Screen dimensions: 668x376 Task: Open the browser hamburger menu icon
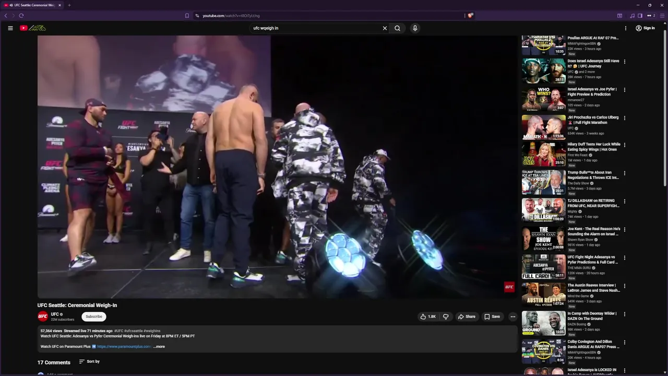(x=662, y=16)
